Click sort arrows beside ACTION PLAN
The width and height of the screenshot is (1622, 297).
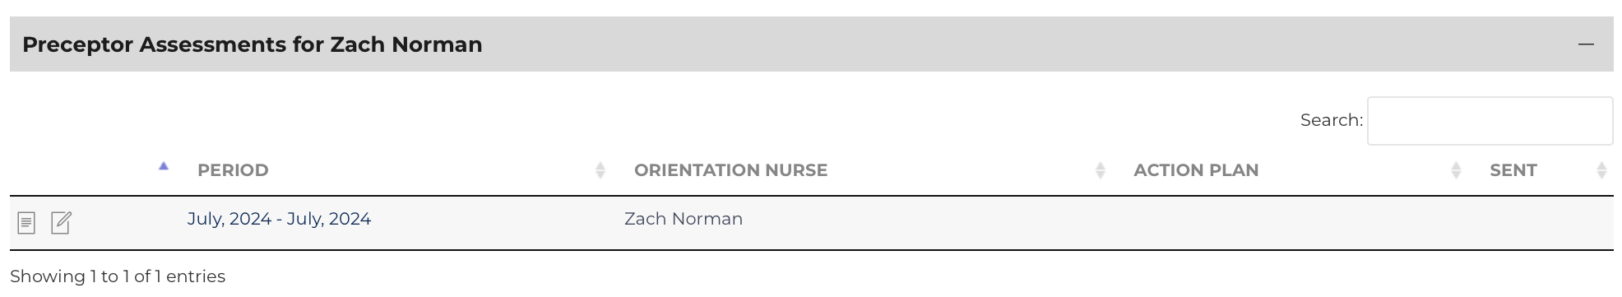click(1456, 170)
